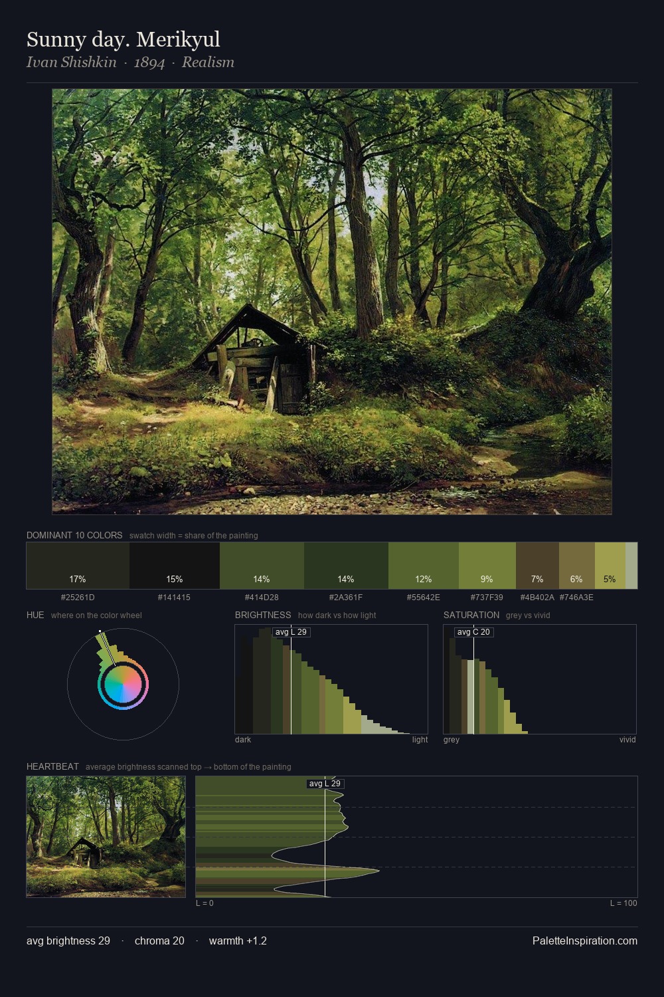Click the hue color wheel
Image resolution: width=664 pixels, height=997 pixels.
pyautogui.click(x=123, y=684)
